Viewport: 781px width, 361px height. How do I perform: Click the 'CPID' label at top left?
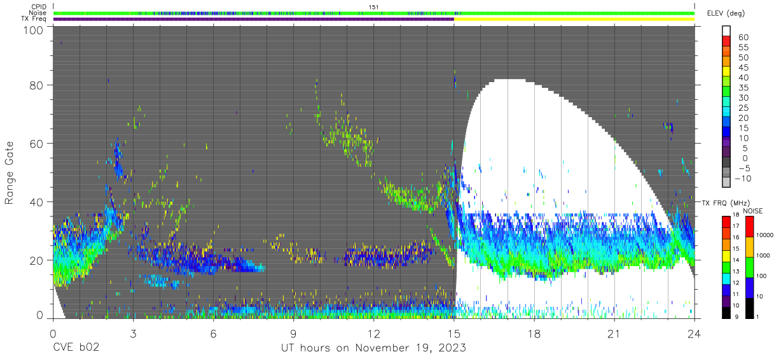(x=39, y=6)
